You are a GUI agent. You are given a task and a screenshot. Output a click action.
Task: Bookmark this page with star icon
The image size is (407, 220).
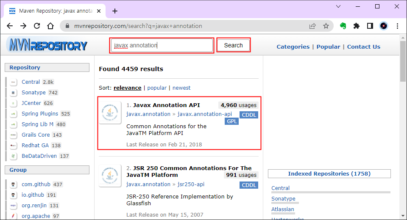click(x=326, y=26)
